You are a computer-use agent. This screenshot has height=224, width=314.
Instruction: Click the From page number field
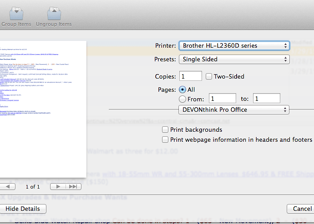[222, 99]
